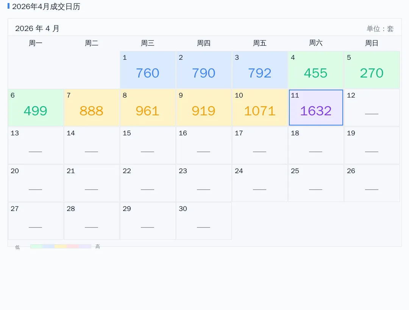
Task: Open April 4 cell with 455
Action: pos(316,70)
